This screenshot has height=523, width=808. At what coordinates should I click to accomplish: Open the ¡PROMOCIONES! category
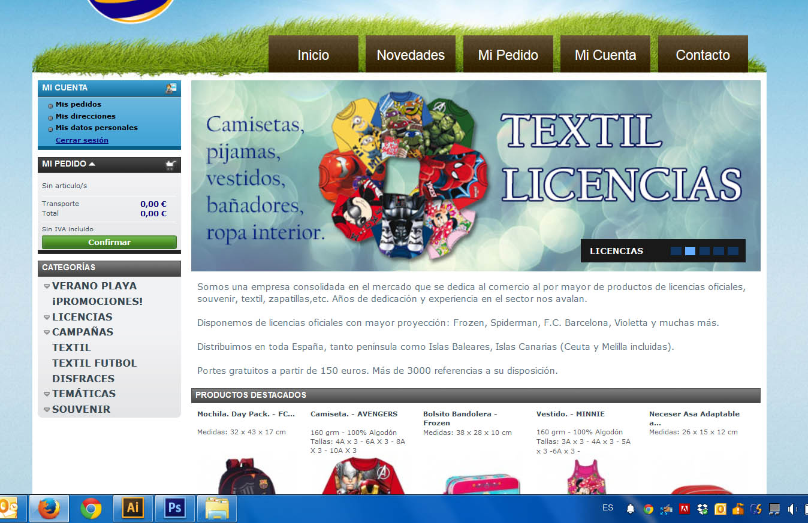tap(97, 301)
